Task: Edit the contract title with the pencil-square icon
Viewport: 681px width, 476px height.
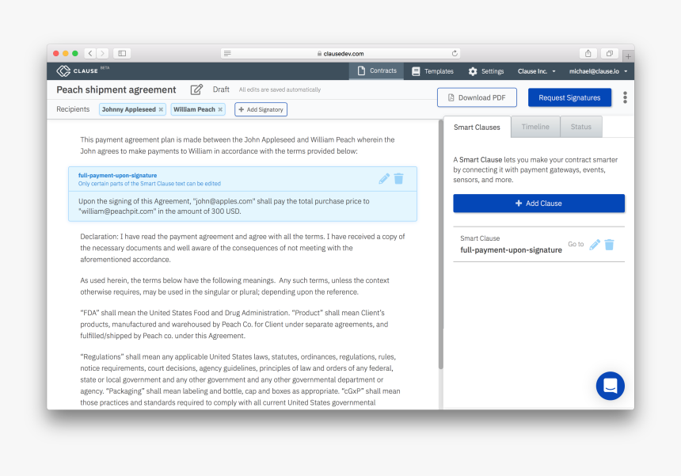Action: tap(196, 89)
